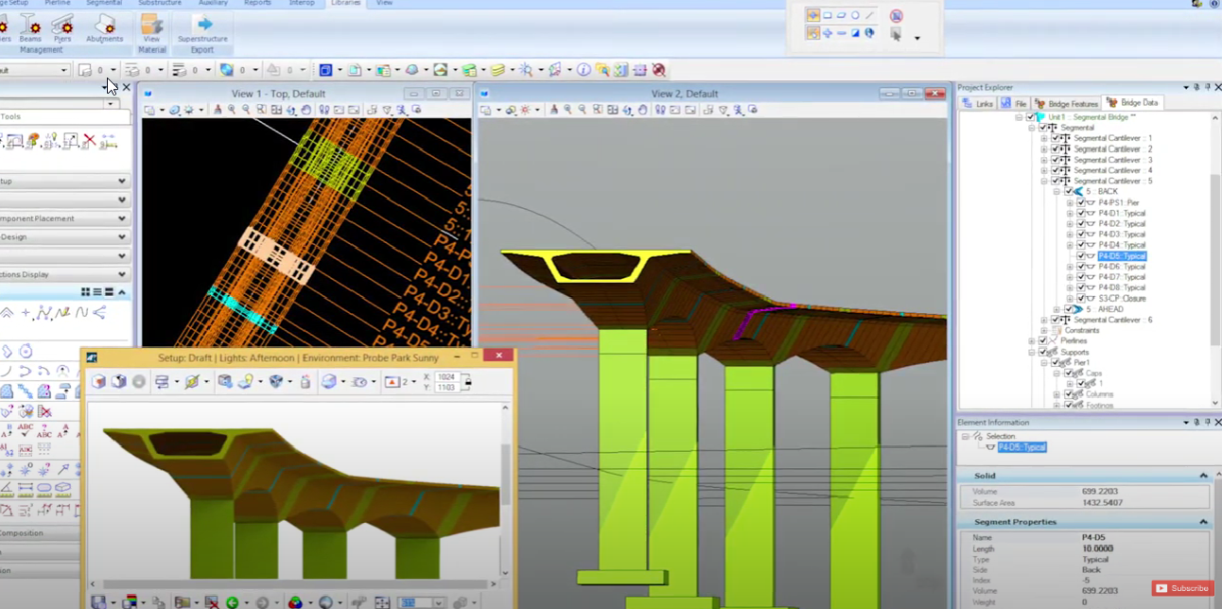Click the blue info circle icon
Viewport: 1222px width, 609px height.
coord(584,70)
